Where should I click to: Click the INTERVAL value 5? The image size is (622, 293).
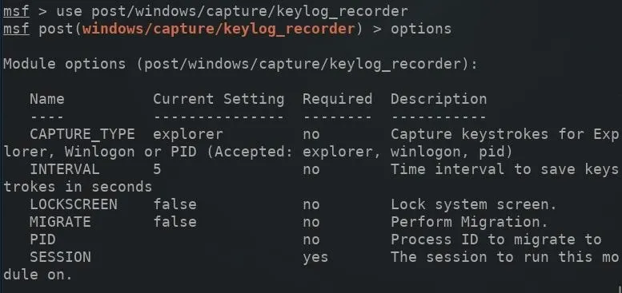(x=157, y=169)
